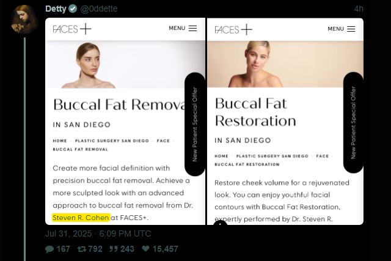Open the right Buccal Fat Restoration image

[x=285, y=121]
